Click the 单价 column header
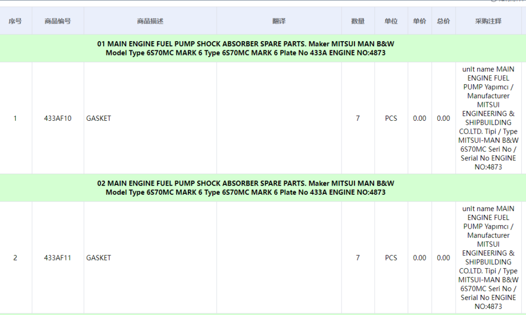 point(419,21)
